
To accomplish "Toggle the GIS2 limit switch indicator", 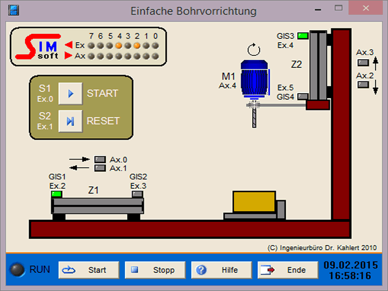I will click(x=138, y=194).
